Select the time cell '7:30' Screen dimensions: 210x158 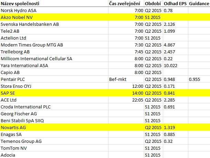[x=126, y=45]
